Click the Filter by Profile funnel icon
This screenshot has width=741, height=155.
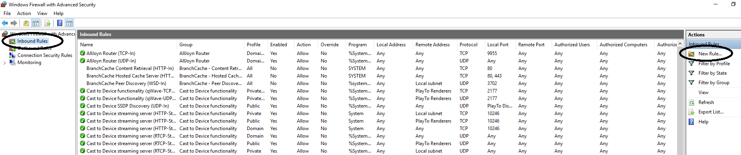[691, 63]
